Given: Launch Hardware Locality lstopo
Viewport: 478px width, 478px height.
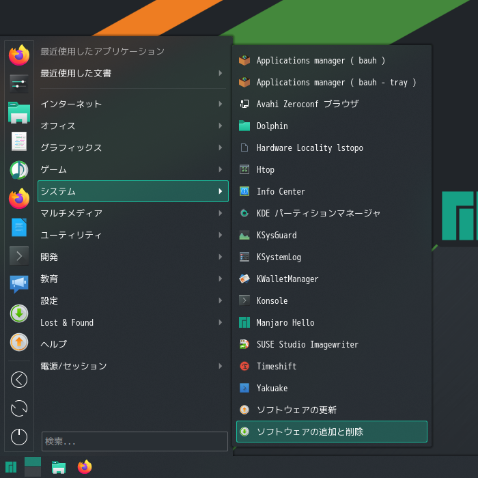Looking at the screenshot, I should click(332, 148).
